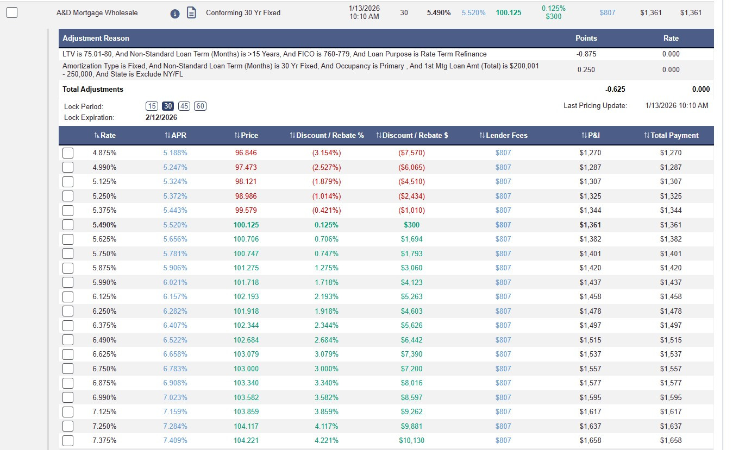Screen dimensions: 739x450
Task: Select the $10,130 rebate amount
Action: [412, 441]
